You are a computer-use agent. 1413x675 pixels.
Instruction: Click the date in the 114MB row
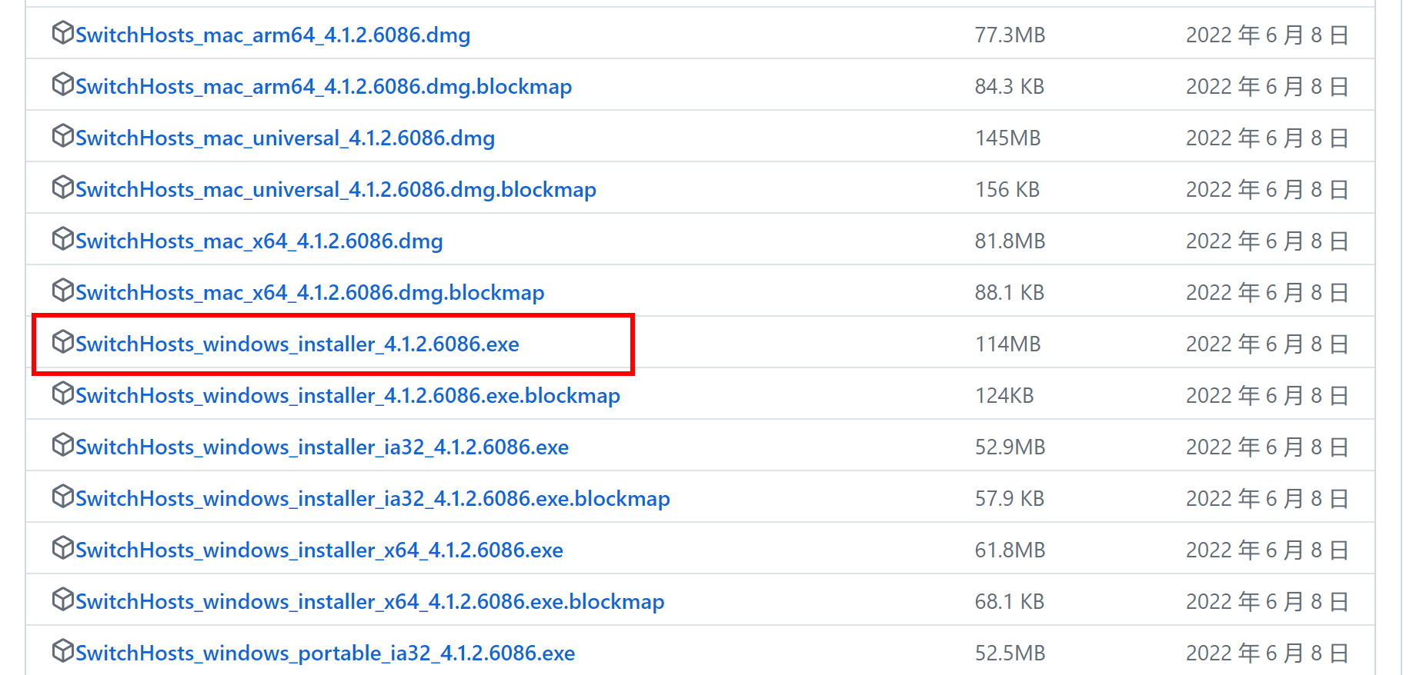pos(1268,344)
